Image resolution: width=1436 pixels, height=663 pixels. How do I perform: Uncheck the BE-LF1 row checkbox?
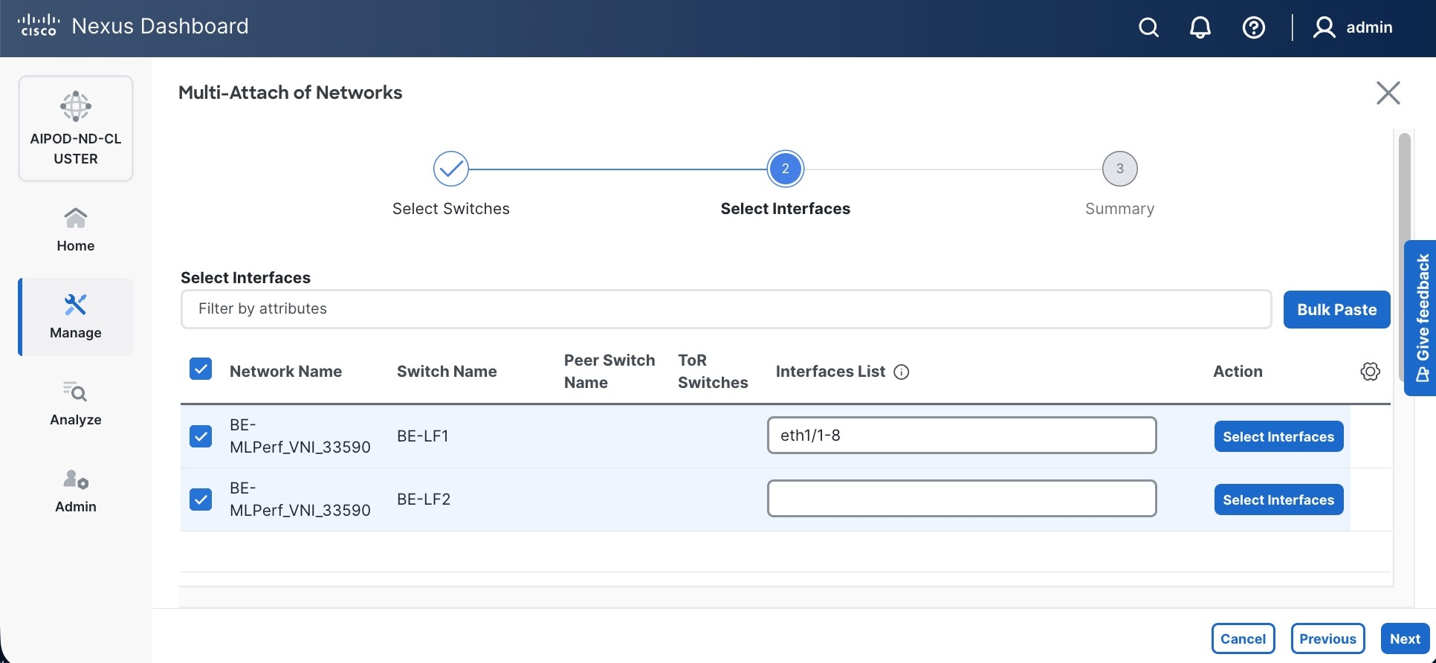201,436
